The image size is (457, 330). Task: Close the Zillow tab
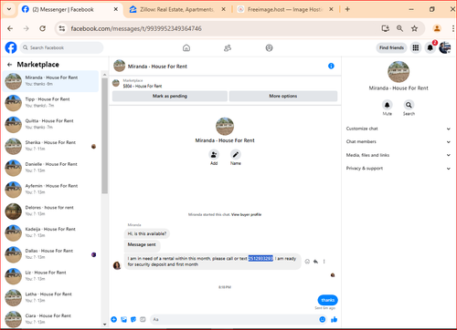[223, 9]
